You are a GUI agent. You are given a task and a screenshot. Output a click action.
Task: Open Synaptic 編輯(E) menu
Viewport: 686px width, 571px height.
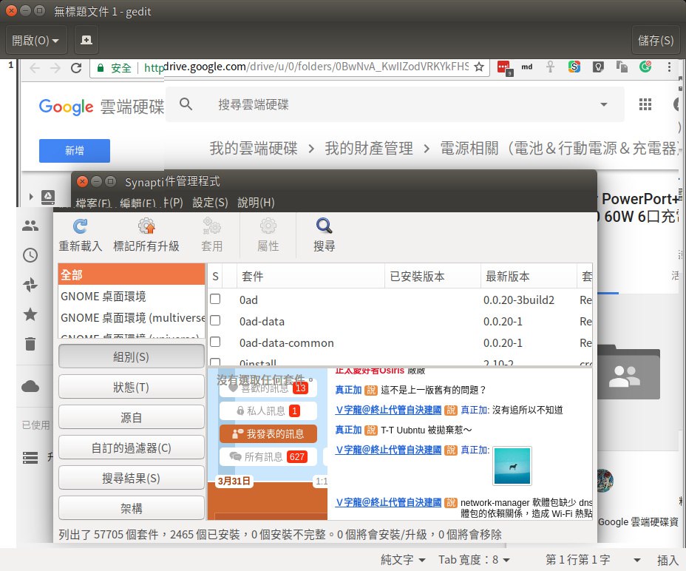pos(137,203)
